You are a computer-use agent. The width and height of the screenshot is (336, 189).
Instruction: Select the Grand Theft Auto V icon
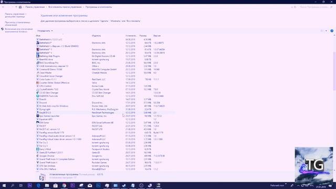pyautogui.click(x=37, y=162)
